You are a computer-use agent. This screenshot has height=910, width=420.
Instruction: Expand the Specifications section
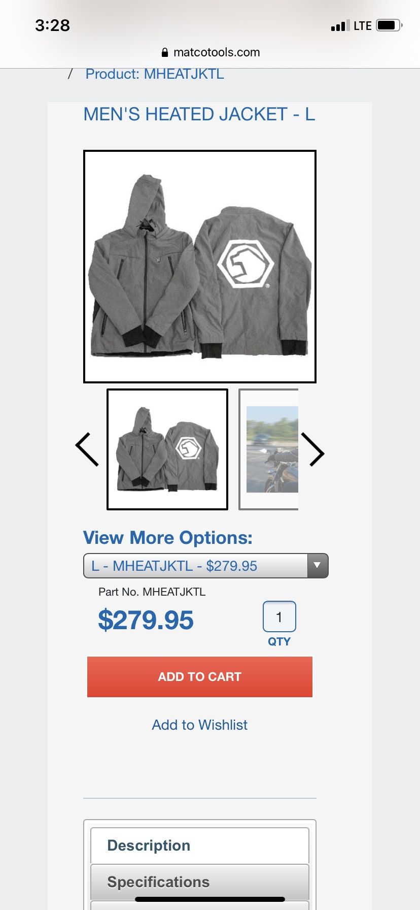[200, 882]
